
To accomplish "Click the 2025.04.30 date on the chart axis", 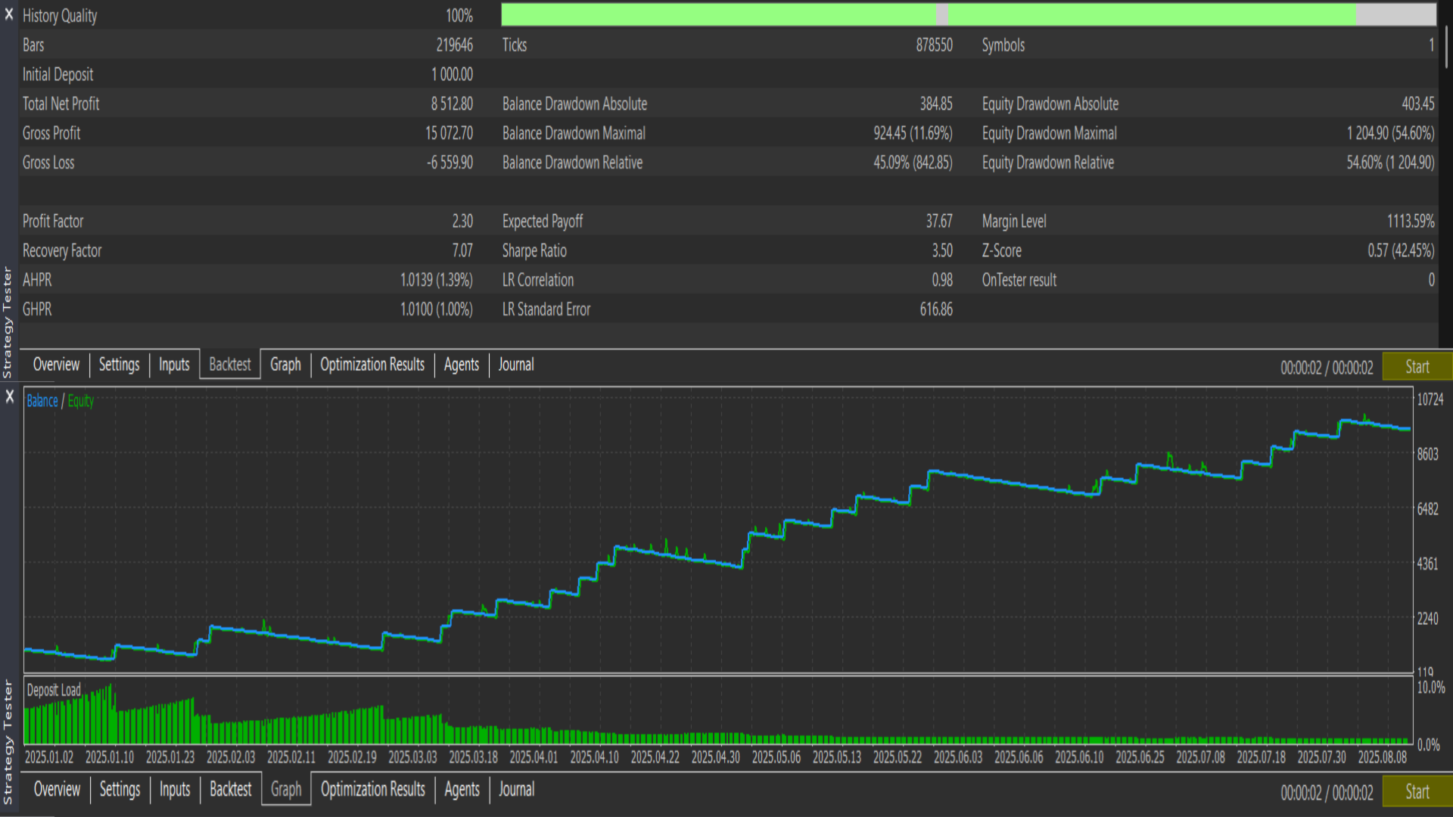I will [x=715, y=757].
